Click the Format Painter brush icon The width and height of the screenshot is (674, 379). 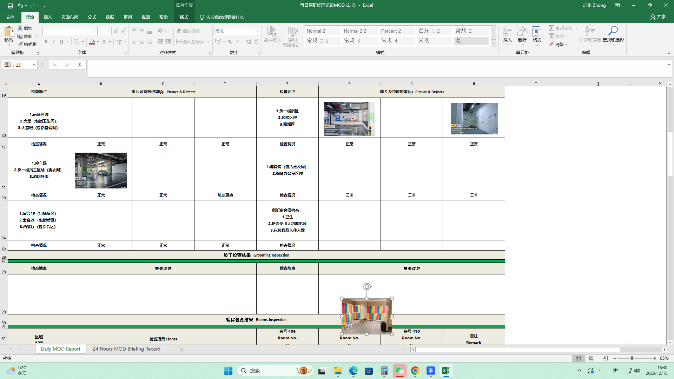point(20,44)
